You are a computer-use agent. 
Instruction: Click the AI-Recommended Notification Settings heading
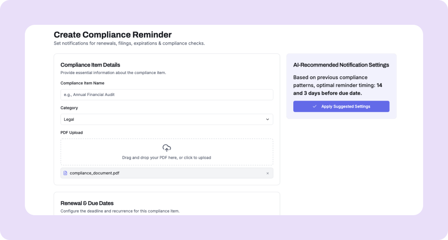pos(341,65)
